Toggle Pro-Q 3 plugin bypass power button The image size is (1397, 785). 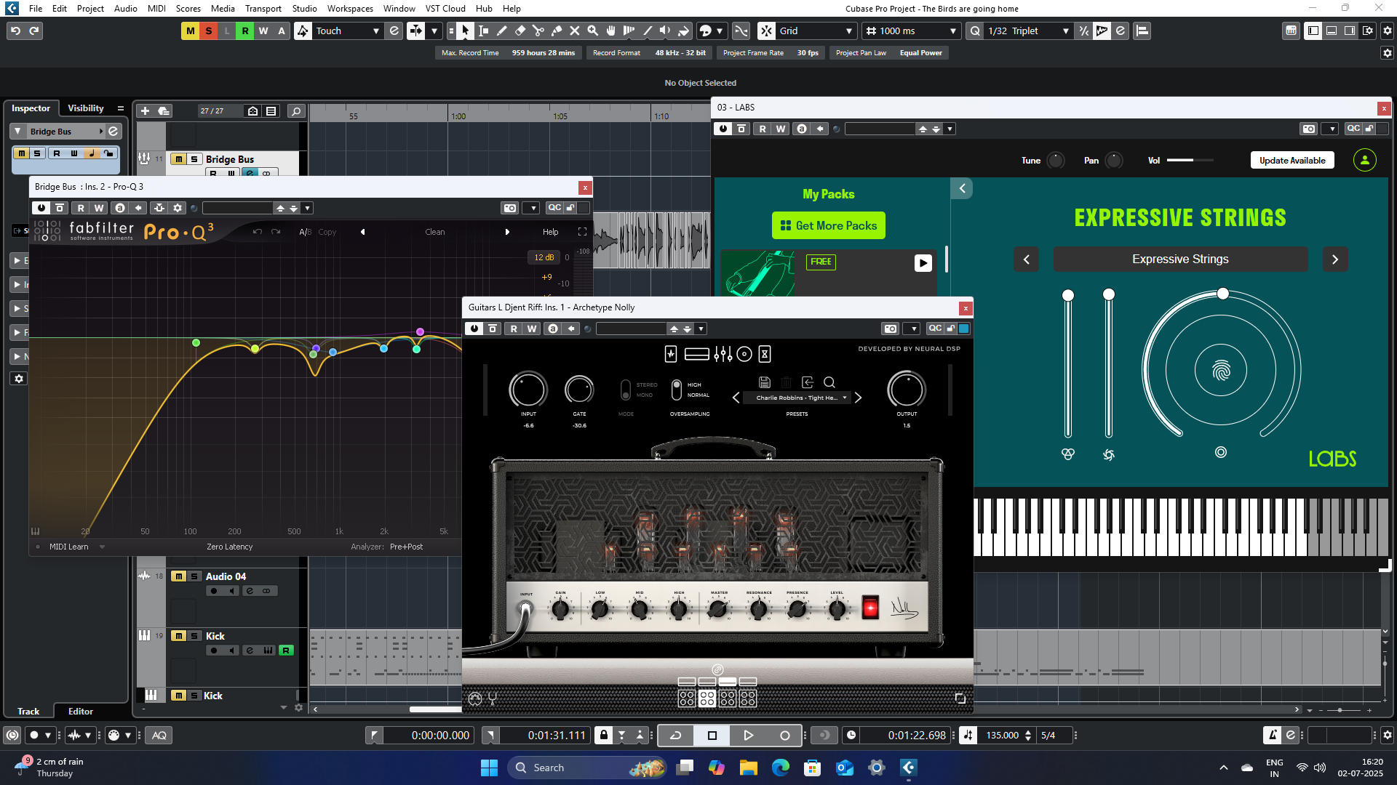coord(41,208)
